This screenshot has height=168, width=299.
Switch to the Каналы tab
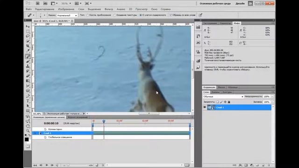[216, 92]
